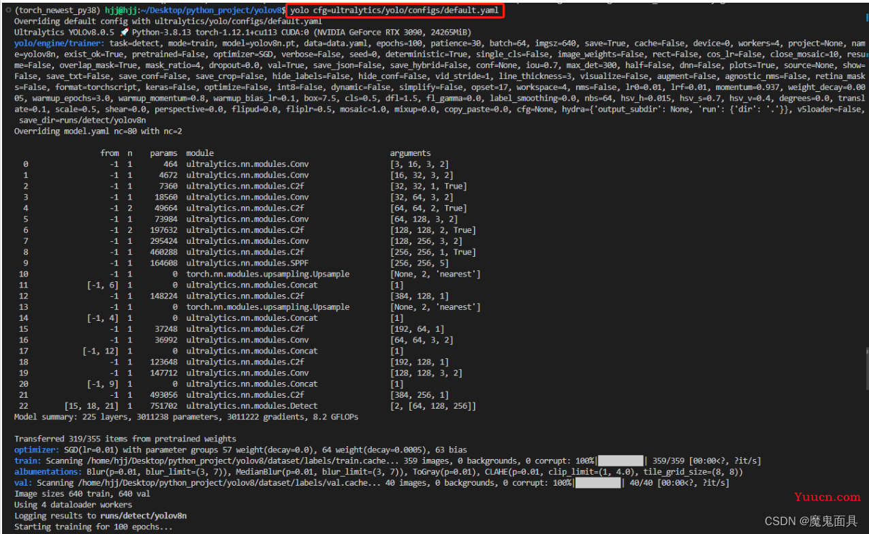The width and height of the screenshot is (869, 534).
Task: Click the blue 'optimizer:' label
Action: [37, 450]
